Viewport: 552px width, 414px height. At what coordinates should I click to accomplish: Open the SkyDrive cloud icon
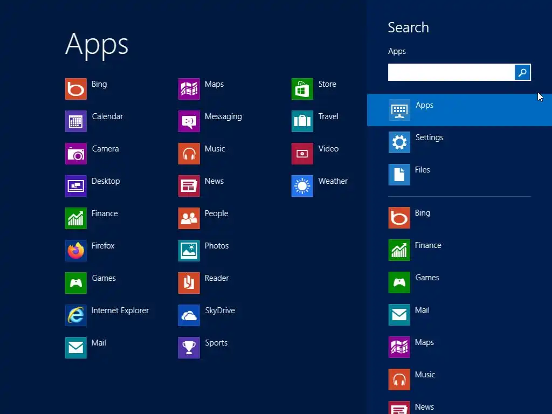coord(189,315)
